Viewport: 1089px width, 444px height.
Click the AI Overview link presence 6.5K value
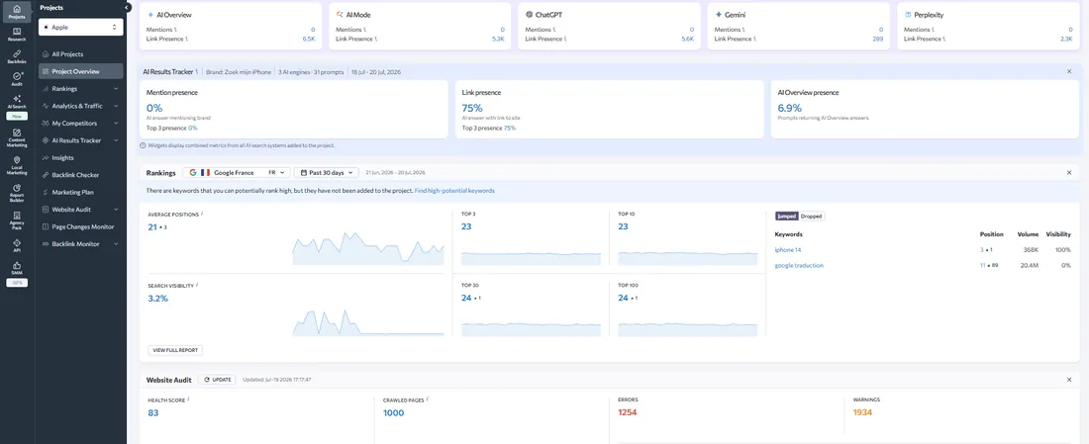309,39
